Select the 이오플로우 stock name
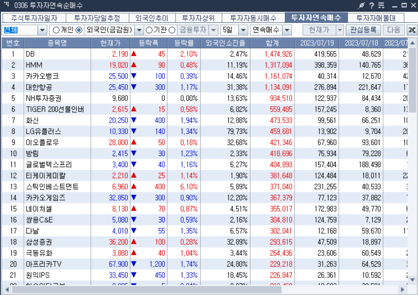Viewport: 418px width, 295px height. click(x=42, y=142)
